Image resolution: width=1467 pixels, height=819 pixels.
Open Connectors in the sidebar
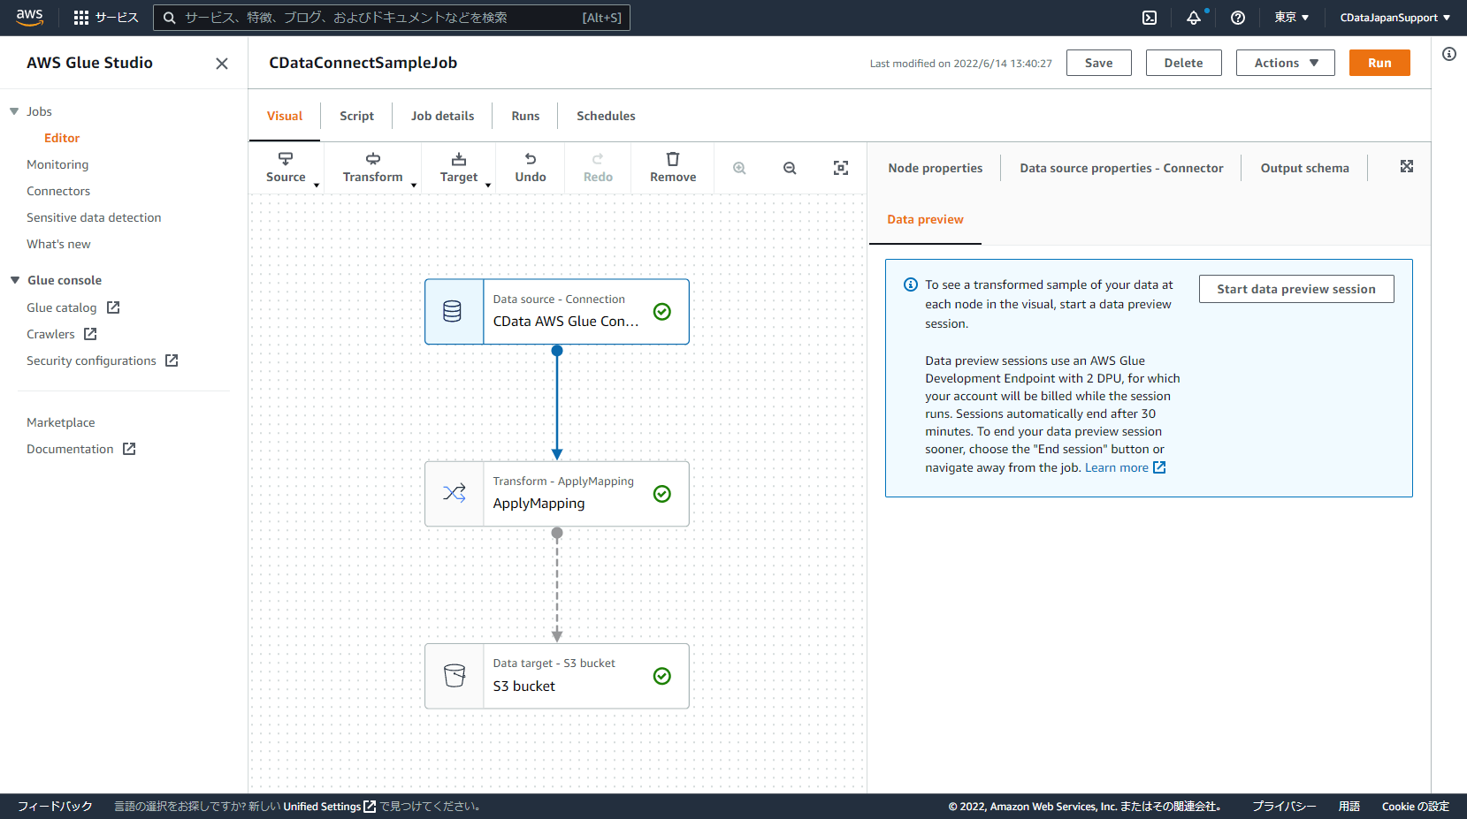58,191
